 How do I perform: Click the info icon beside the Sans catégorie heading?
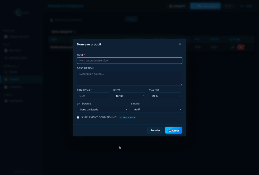75,31
